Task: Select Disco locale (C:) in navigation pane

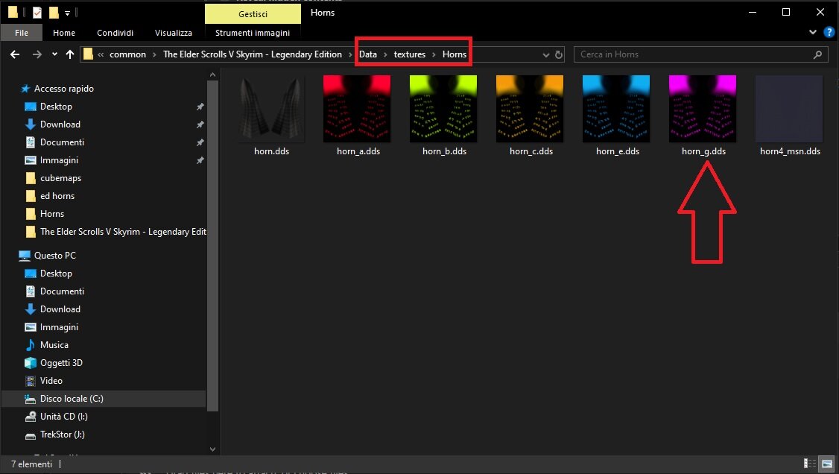Action: (72, 399)
